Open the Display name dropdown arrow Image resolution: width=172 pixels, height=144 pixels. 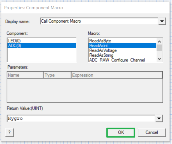tap(162, 21)
